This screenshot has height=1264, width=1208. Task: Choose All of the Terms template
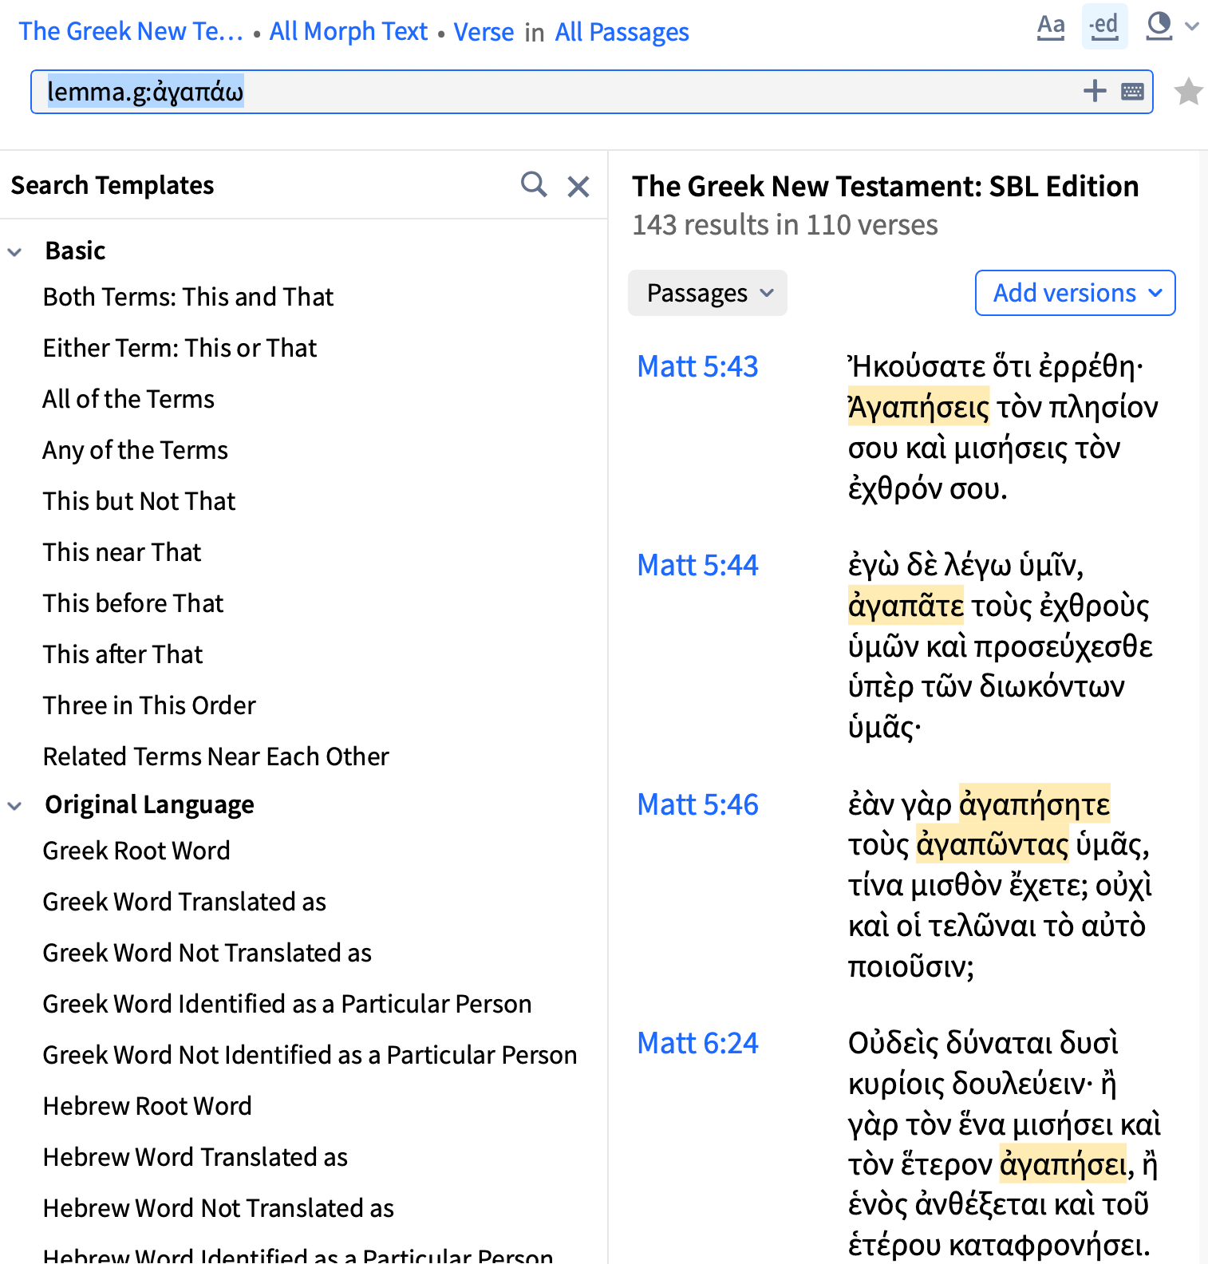pos(128,399)
